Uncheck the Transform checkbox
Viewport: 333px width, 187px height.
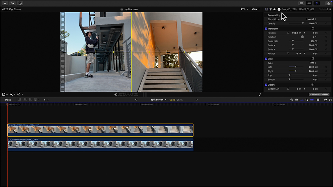[266, 29]
